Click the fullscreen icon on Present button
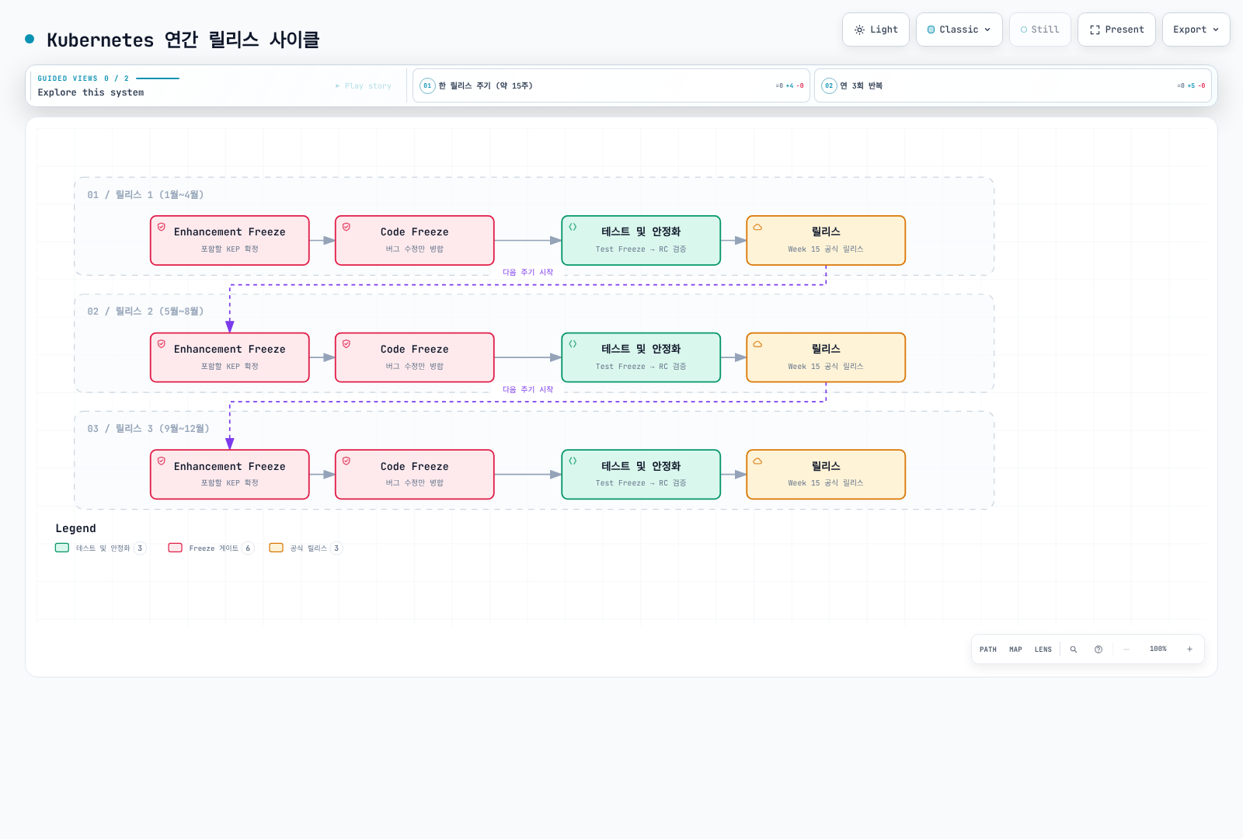The image size is (1243, 839). point(1095,30)
